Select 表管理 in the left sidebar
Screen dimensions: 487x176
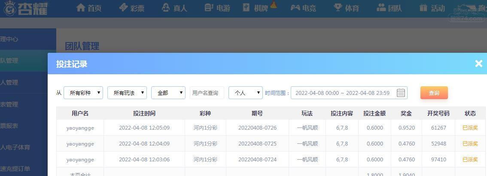point(28,104)
